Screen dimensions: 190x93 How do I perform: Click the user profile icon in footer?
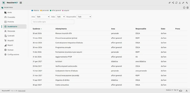186,91
